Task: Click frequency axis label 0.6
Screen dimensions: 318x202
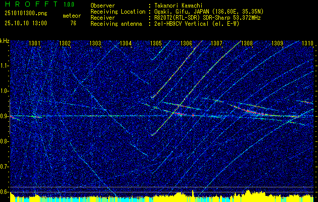Action: click(x=5, y=192)
